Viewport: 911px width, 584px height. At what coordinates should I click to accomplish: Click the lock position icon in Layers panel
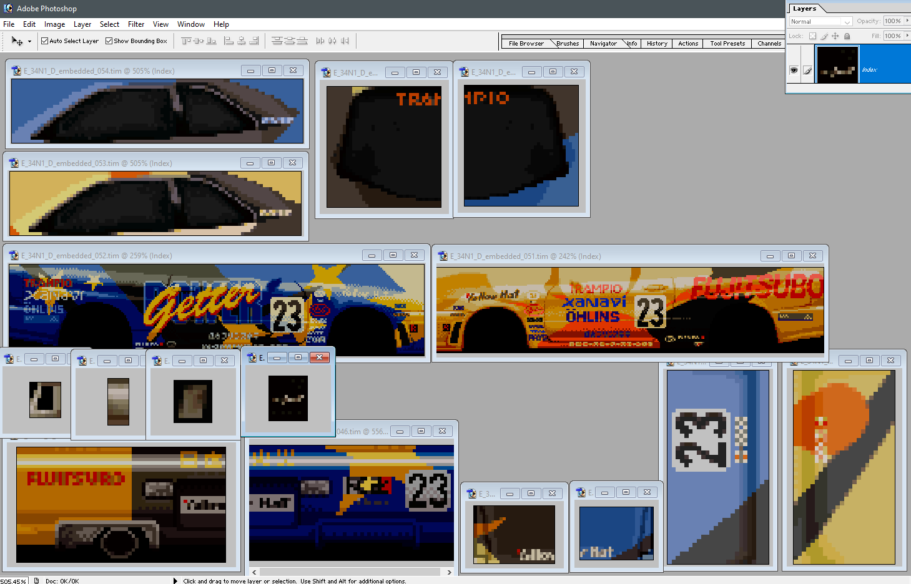point(835,36)
